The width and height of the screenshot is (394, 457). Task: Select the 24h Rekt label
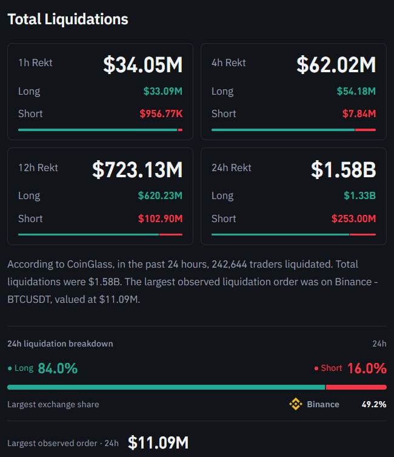[x=232, y=168]
